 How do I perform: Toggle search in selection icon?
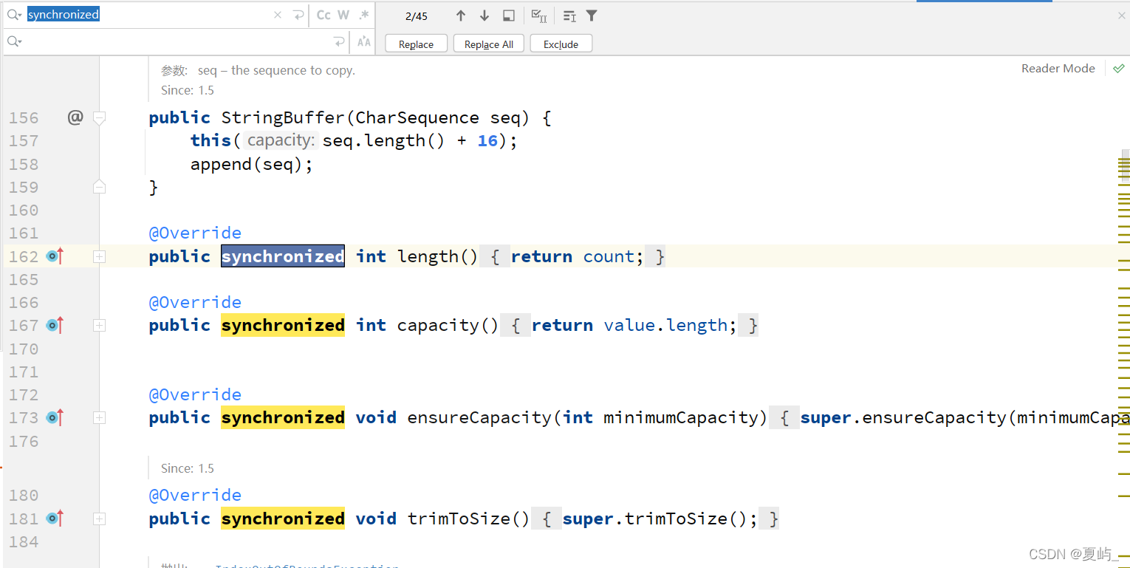click(569, 16)
